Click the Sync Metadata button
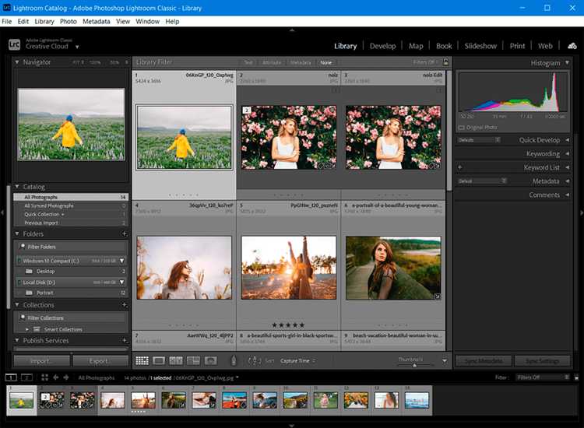The height and width of the screenshot is (428, 584). point(484,361)
